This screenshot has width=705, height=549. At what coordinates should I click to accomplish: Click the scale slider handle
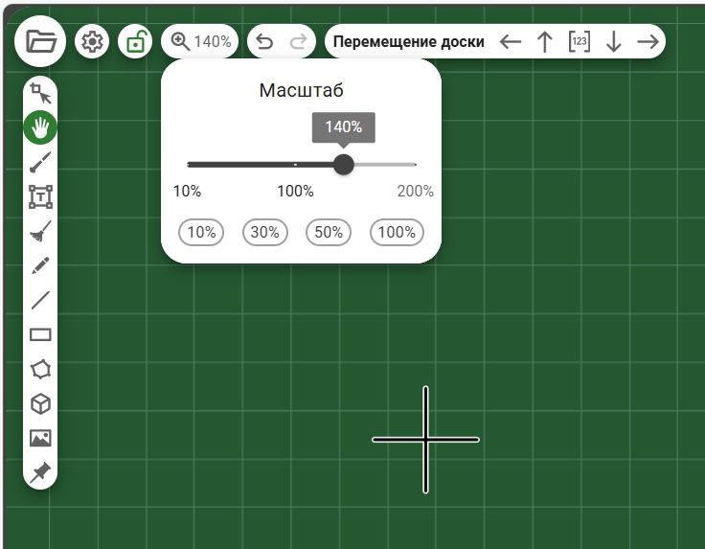[343, 165]
